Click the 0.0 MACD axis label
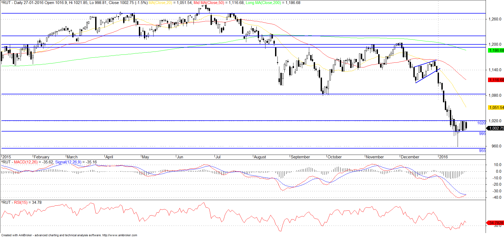 [x=499, y=171]
